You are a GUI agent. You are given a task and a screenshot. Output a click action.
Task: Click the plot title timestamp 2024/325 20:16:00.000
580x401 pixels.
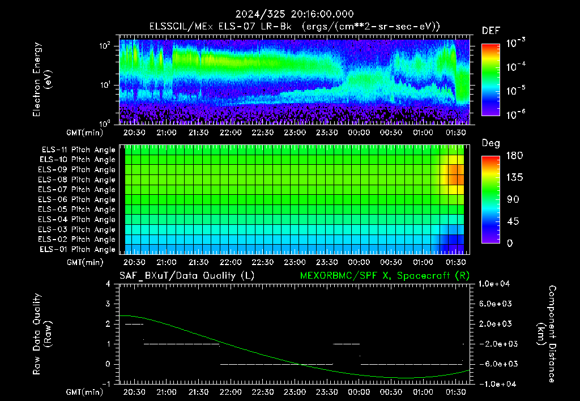pos(295,14)
